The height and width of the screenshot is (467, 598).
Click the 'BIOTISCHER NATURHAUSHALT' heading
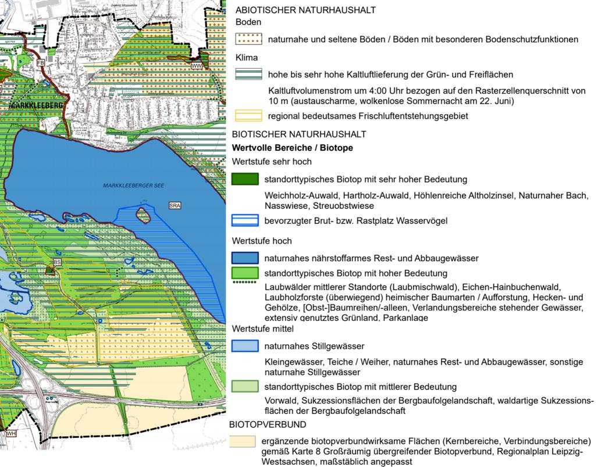pyautogui.click(x=299, y=134)
